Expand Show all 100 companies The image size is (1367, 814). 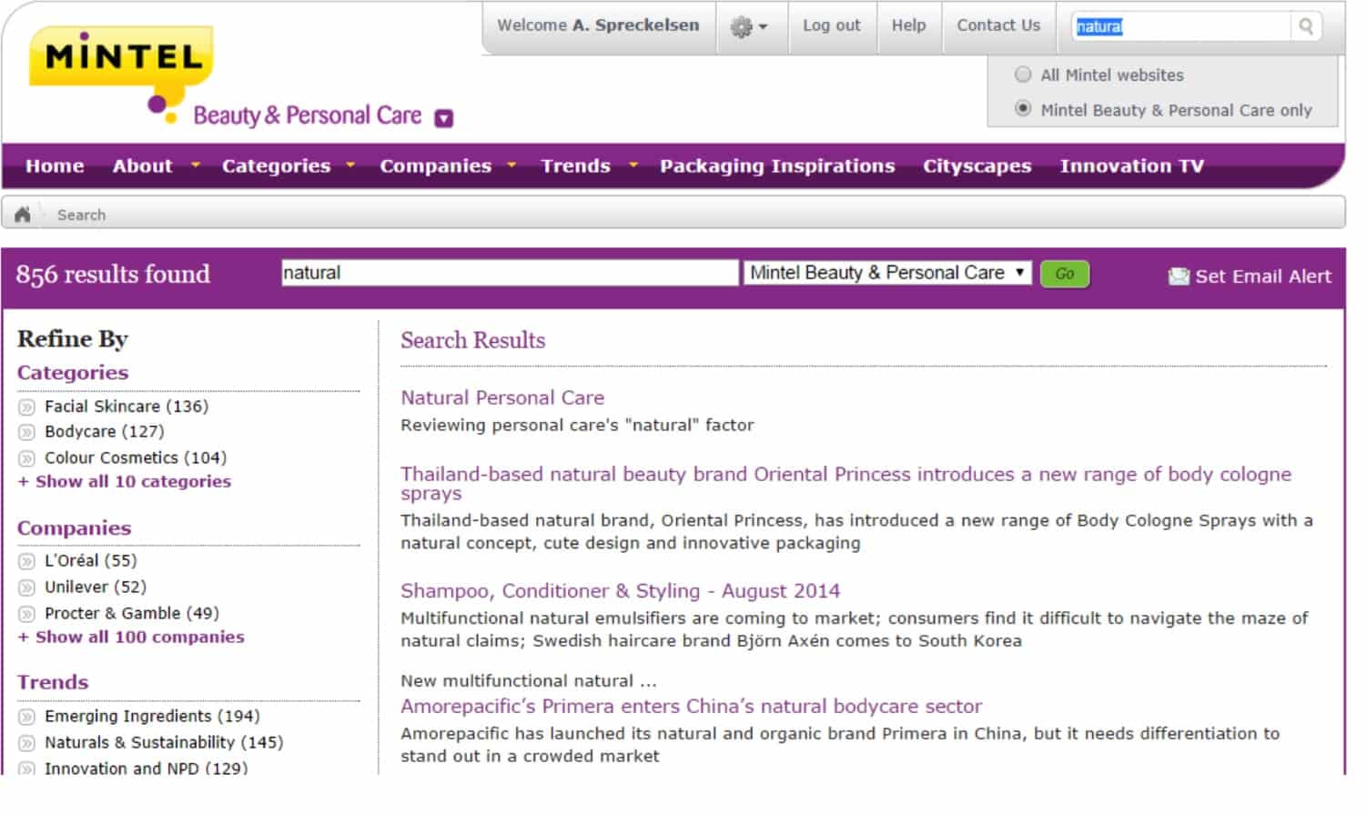[131, 638]
